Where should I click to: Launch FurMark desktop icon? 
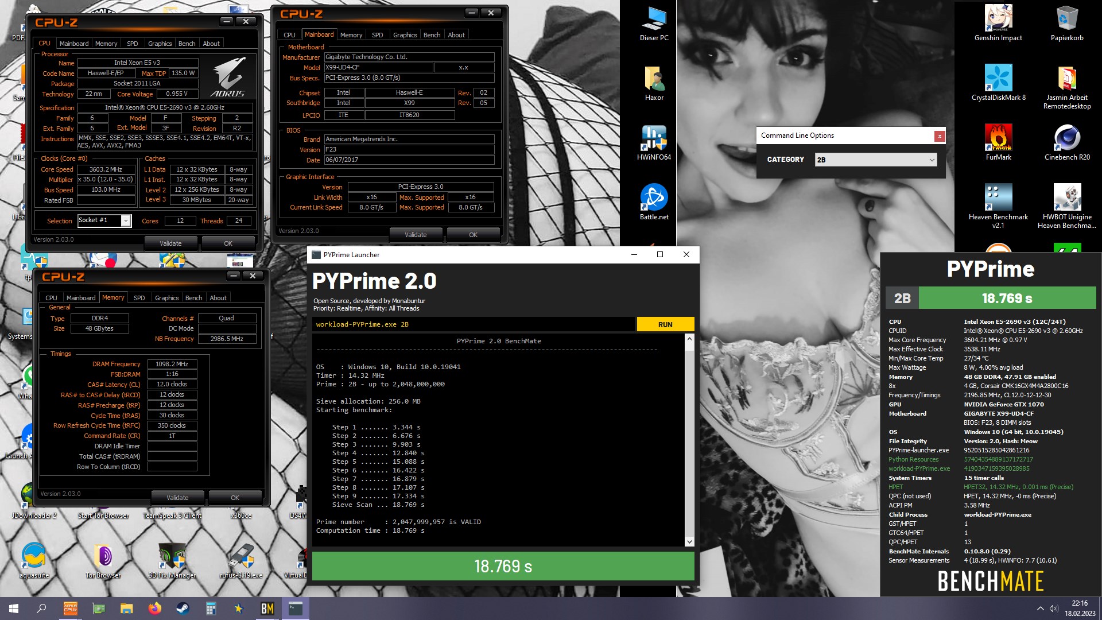click(998, 143)
